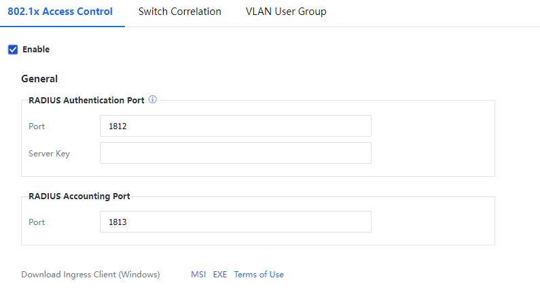Click the General section heading
The width and height of the screenshot is (540, 293).
point(39,79)
